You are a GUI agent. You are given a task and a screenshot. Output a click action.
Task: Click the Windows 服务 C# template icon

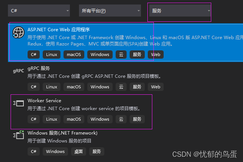point(19,135)
